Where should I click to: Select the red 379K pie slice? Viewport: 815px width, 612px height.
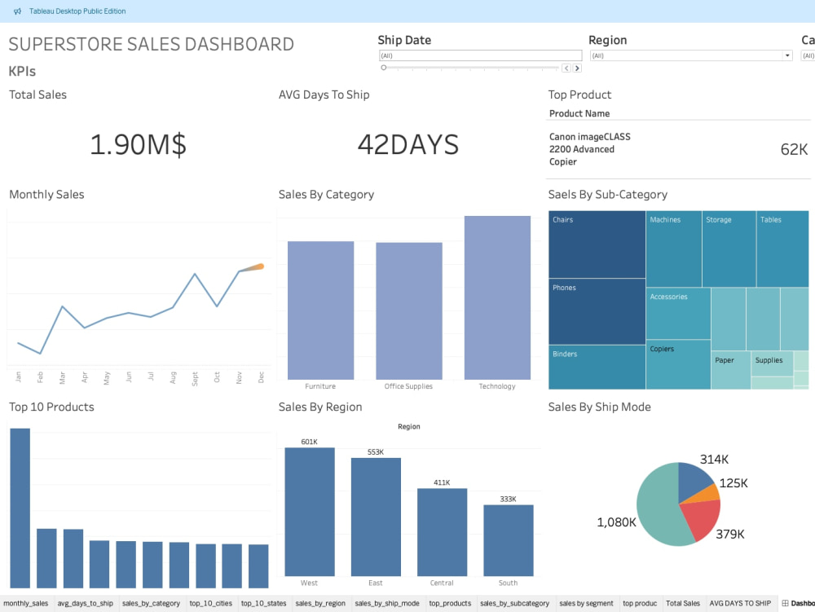[701, 520]
